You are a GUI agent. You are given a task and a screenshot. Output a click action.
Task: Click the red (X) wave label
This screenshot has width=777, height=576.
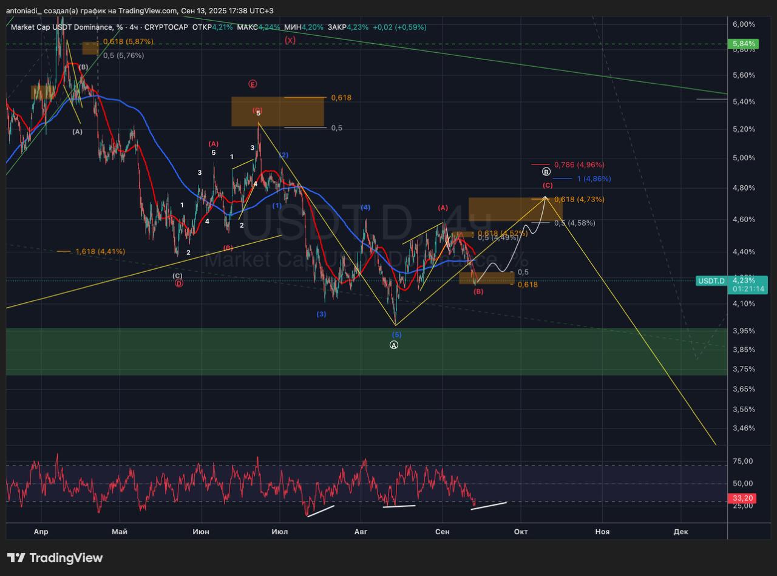(290, 40)
